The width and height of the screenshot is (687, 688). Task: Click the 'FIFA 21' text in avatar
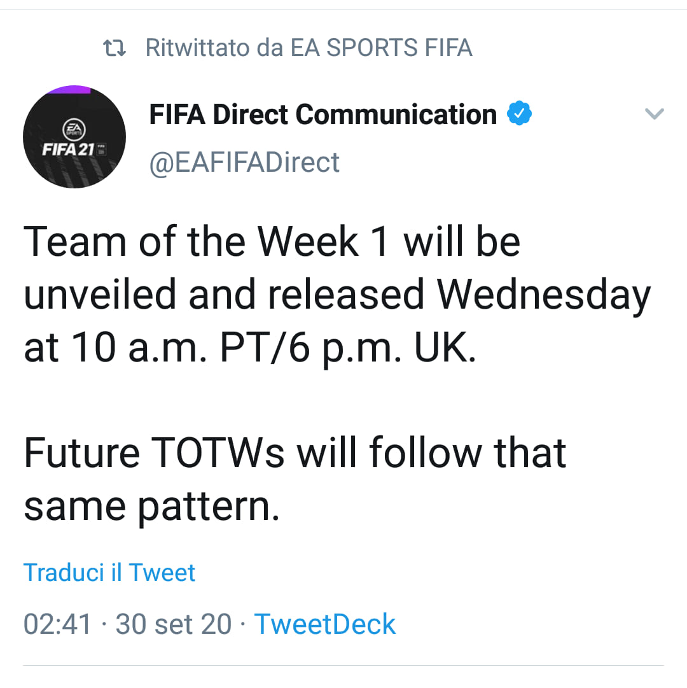click(69, 150)
